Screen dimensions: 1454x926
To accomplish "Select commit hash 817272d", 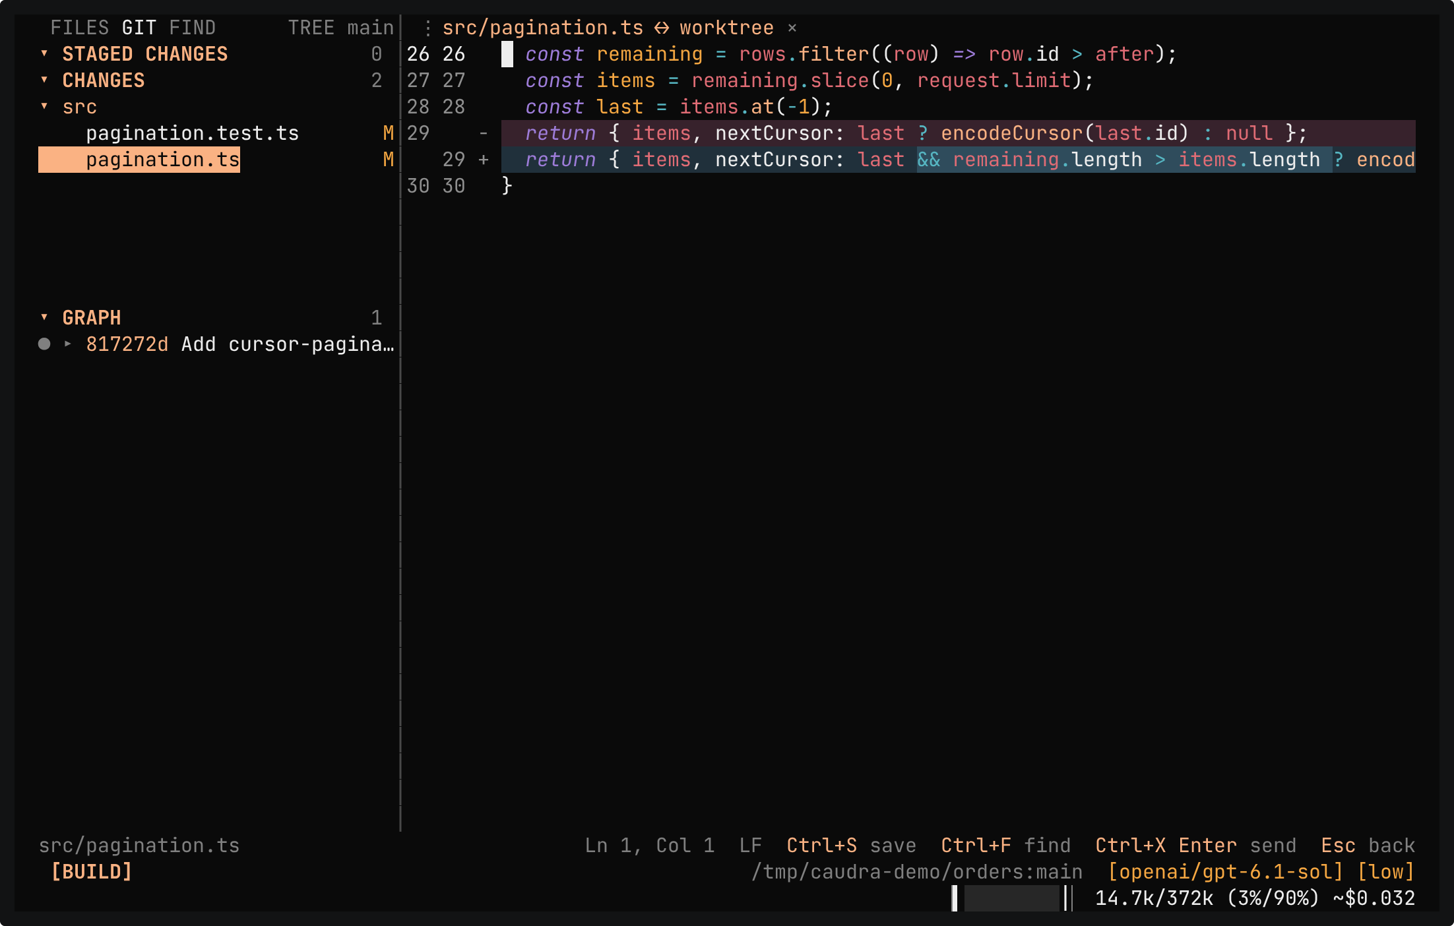I will [x=127, y=344].
